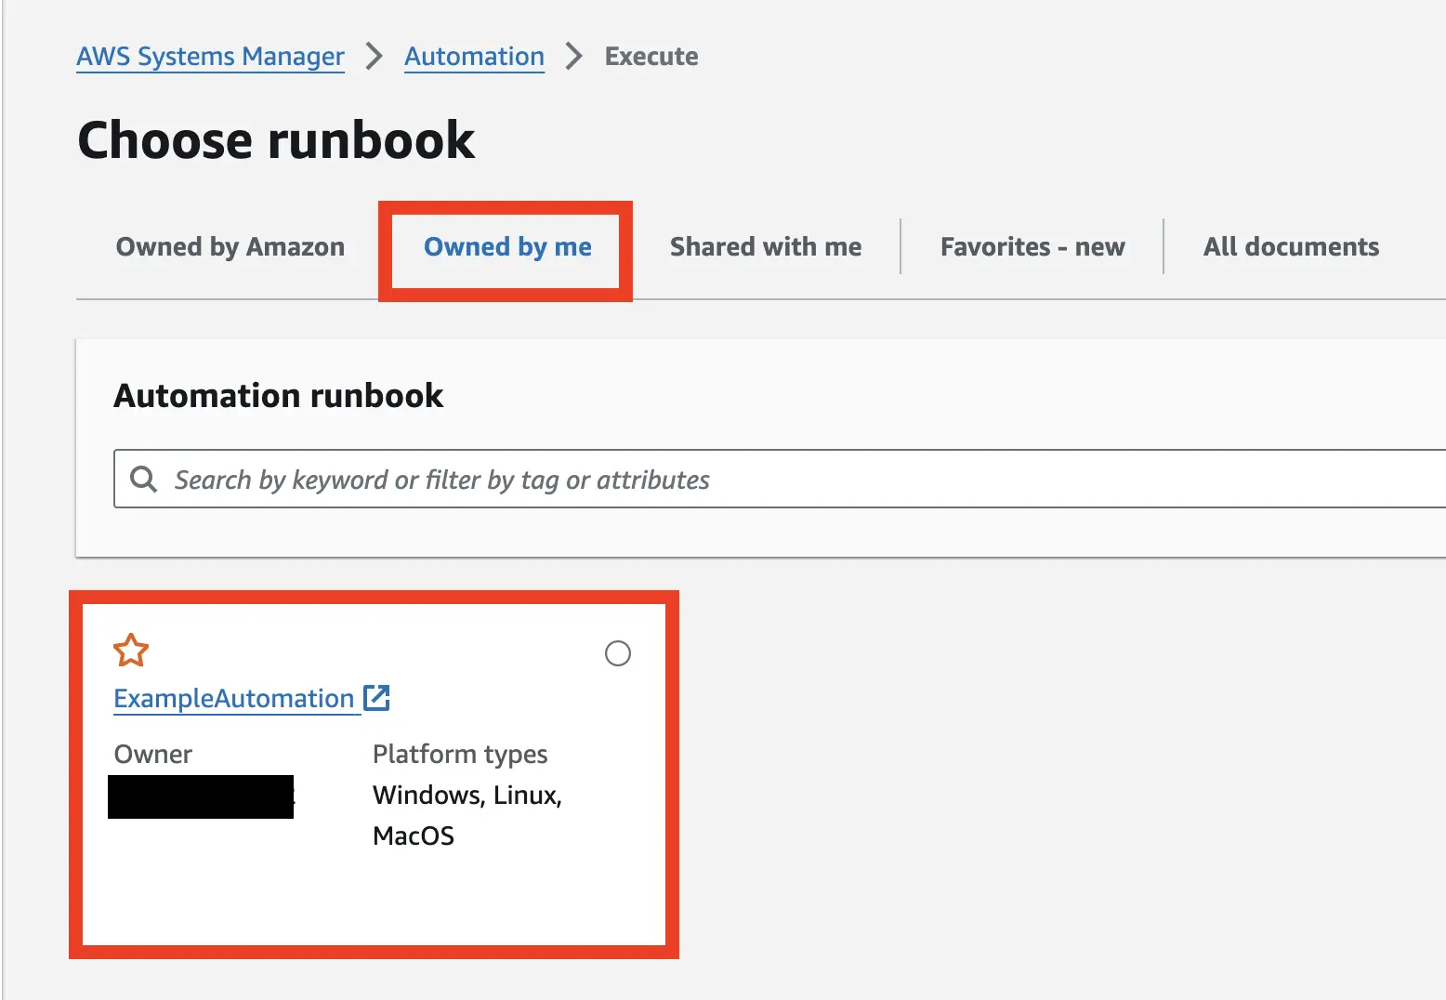This screenshot has width=1446, height=1000.
Task: Switch to the Owned by Amazon tab
Action: coord(230,246)
